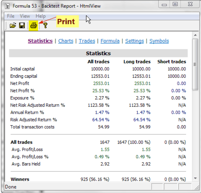Open the Symbols link
This screenshot has width=201, height=193.
159,41
